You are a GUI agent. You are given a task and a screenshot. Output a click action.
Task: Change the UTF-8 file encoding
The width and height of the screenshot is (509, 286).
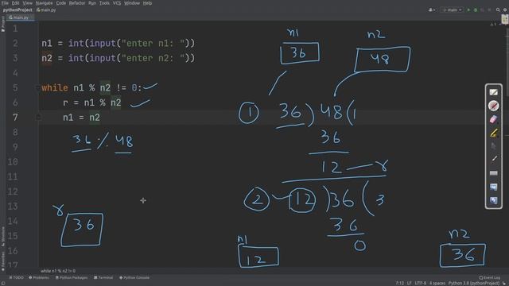[421, 283]
